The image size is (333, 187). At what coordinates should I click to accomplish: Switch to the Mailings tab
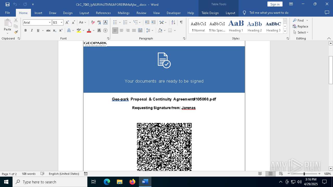(x=124, y=13)
